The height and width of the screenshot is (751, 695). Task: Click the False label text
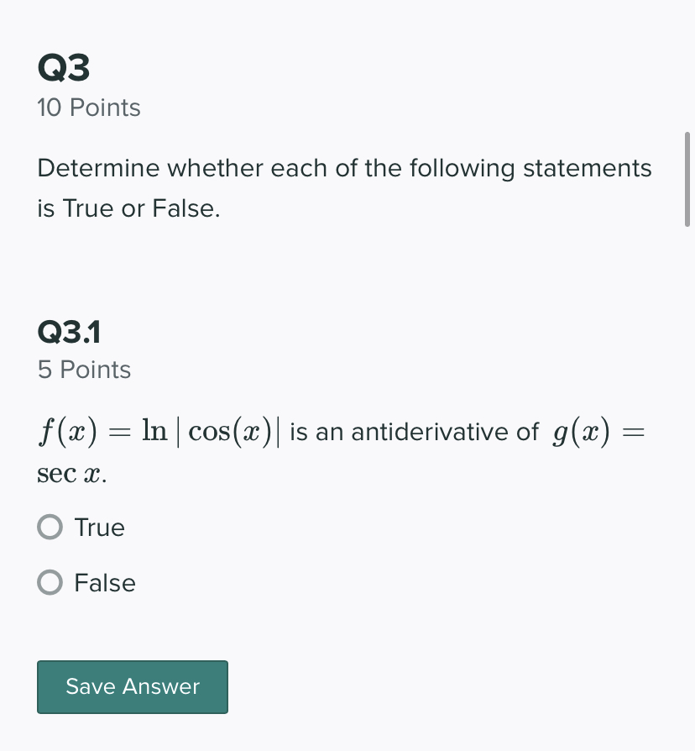click(104, 582)
